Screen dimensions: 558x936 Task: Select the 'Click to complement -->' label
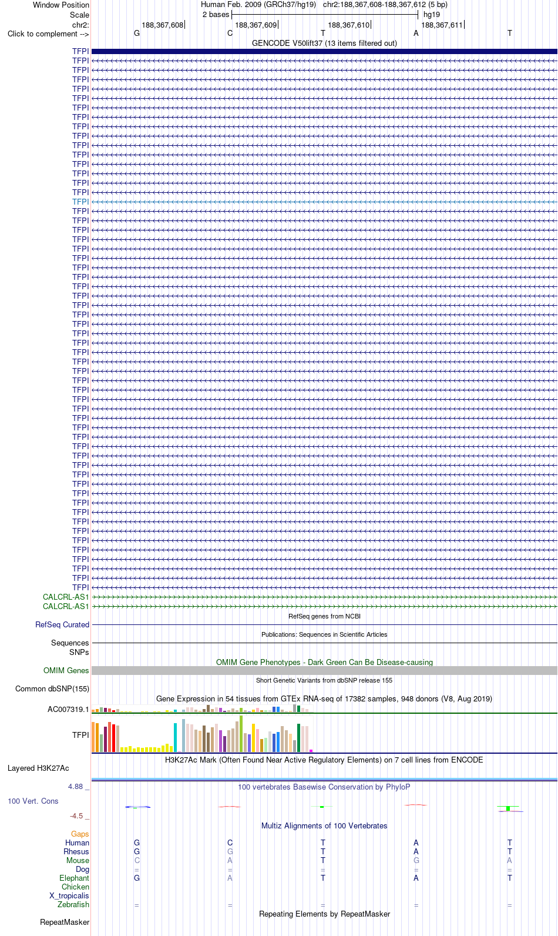[48, 34]
